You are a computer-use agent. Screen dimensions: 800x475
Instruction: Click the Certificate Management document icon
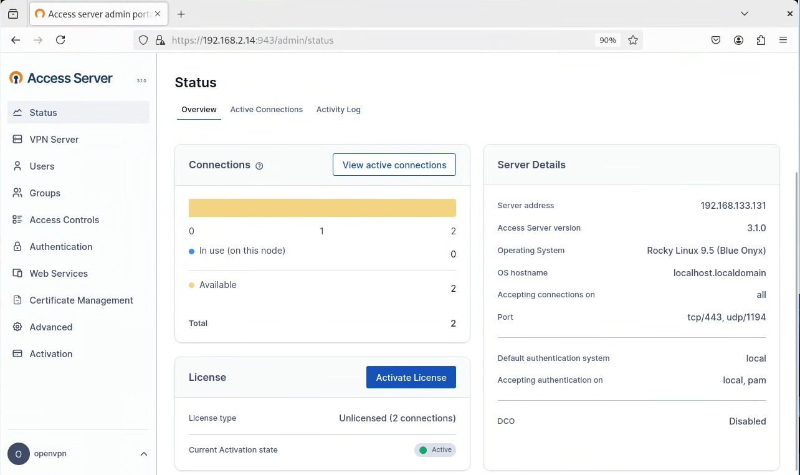pos(17,300)
